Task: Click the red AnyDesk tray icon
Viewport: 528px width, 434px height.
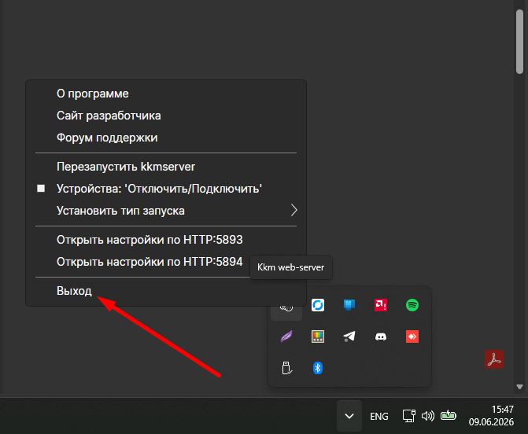Action: (x=412, y=337)
